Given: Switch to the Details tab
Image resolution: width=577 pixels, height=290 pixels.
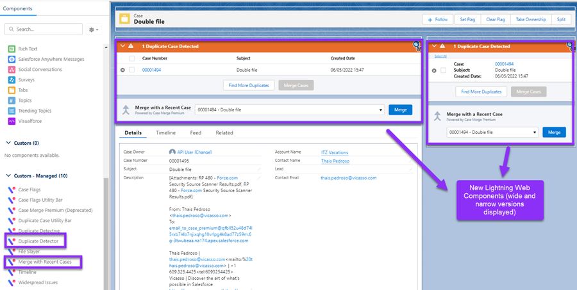Looking at the screenshot, I should 133,133.
